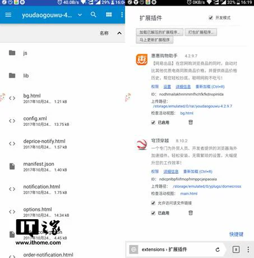Click 马上更新扩展程序 button
The width and height of the screenshot is (254, 258).
click(x=154, y=40)
